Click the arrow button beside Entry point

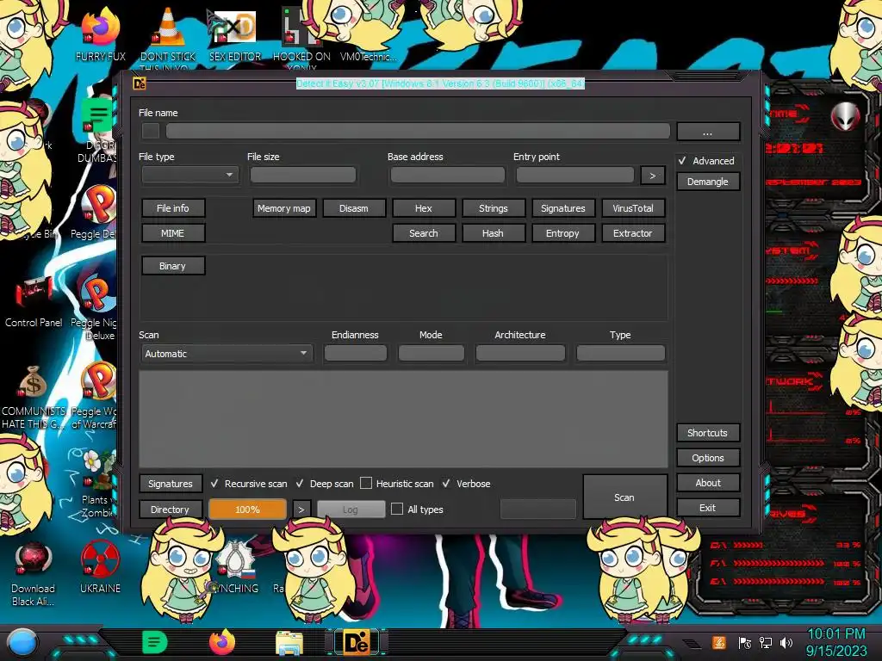coord(653,176)
